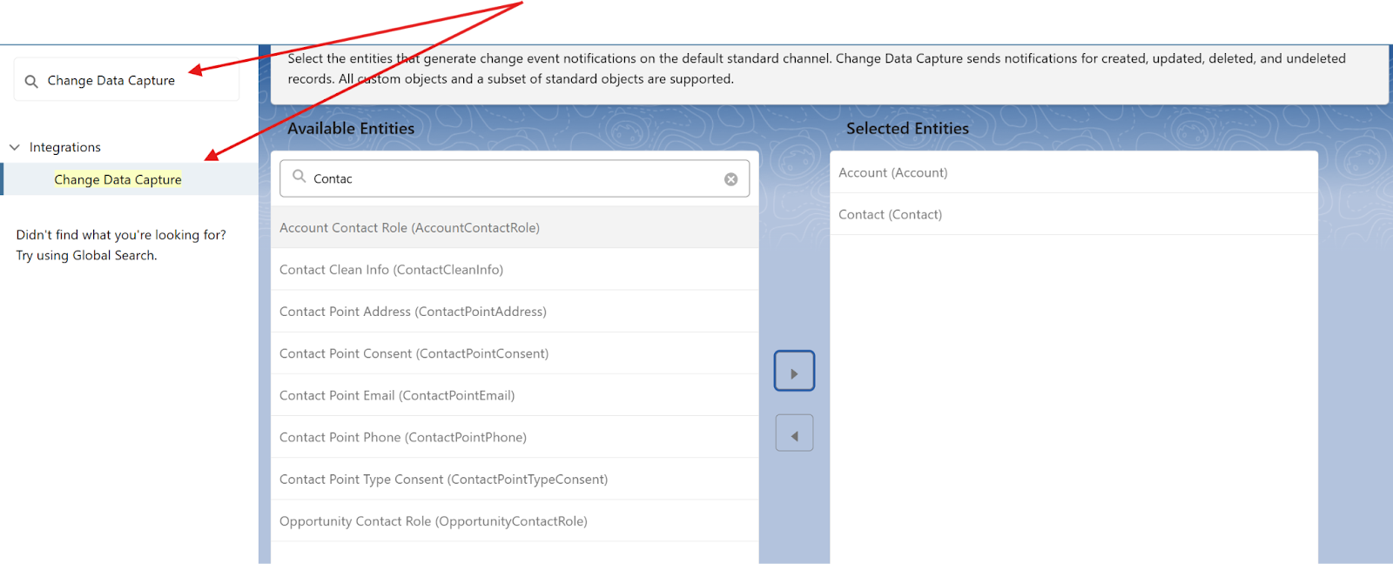Image resolution: width=1393 pixels, height=564 pixels.
Task: Select Contact Point Type Consent entity
Action: click(515, 479)
